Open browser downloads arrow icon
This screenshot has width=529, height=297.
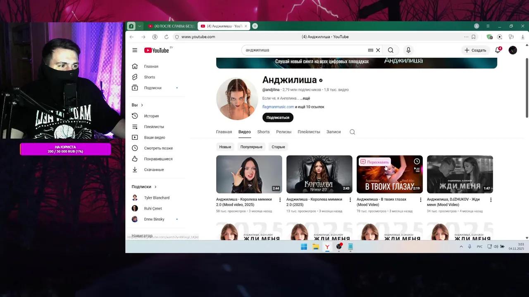[x=523, y=37]
